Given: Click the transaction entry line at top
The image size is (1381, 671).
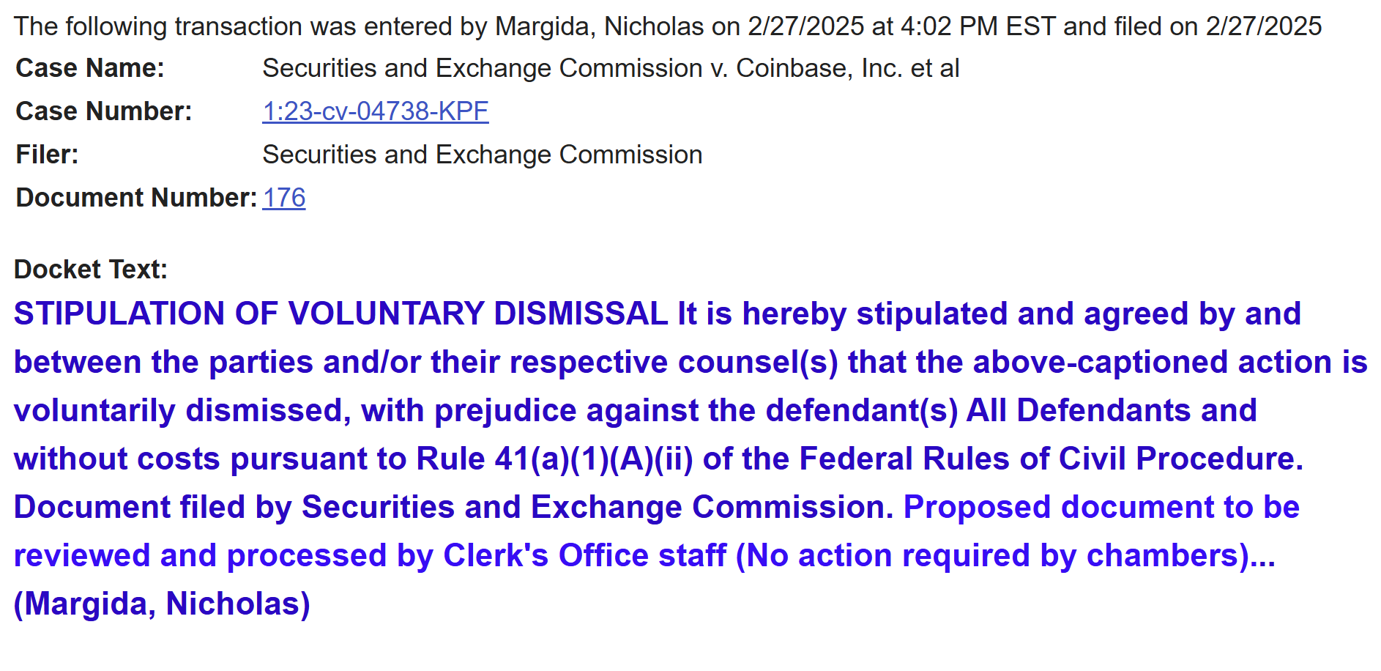Looking at the screenshot, I should click(x=667, y=26).
